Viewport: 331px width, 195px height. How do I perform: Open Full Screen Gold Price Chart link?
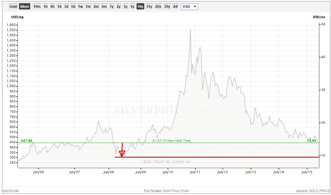point(166,191)
